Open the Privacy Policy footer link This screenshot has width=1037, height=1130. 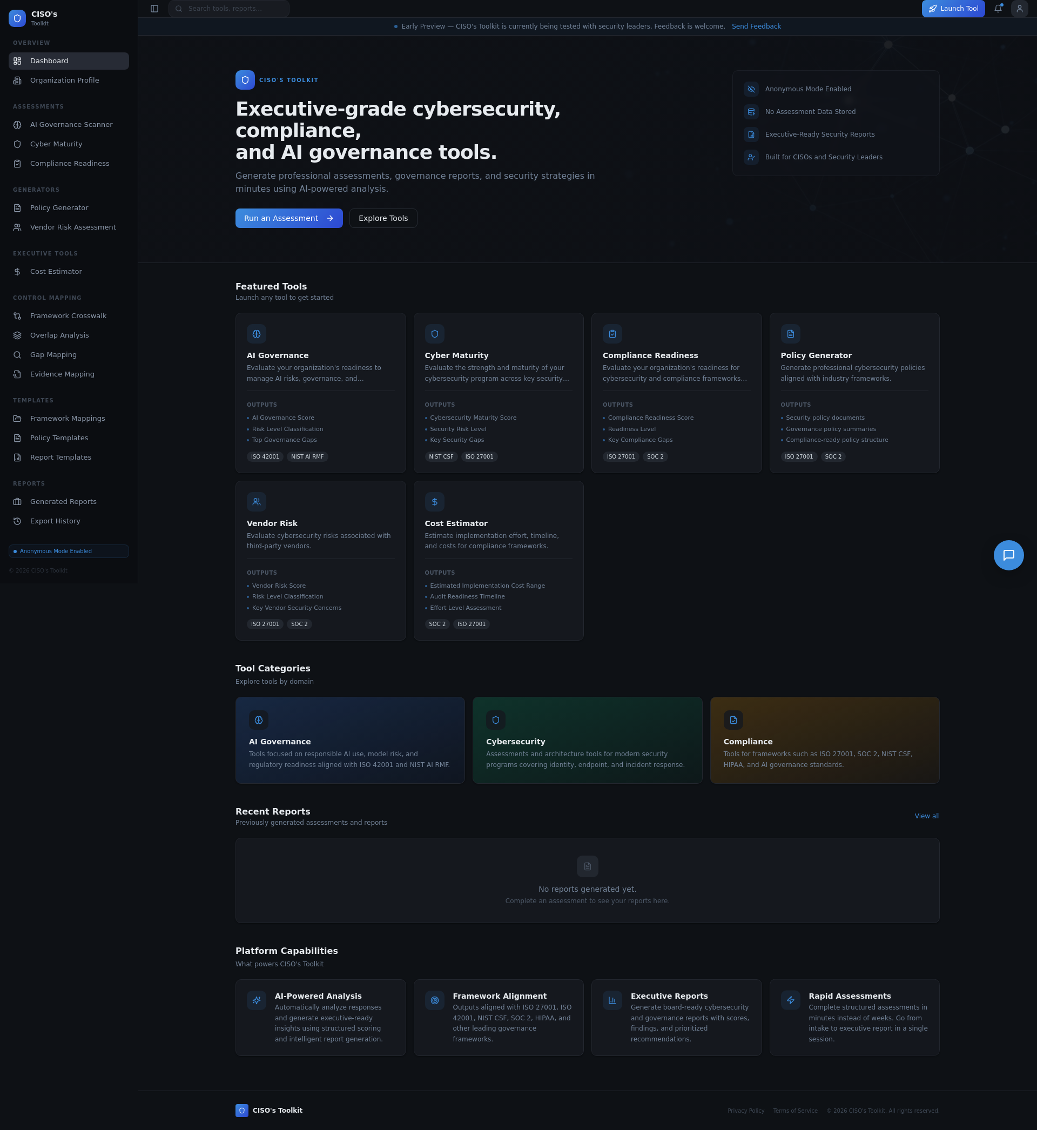coord(746,1111)
